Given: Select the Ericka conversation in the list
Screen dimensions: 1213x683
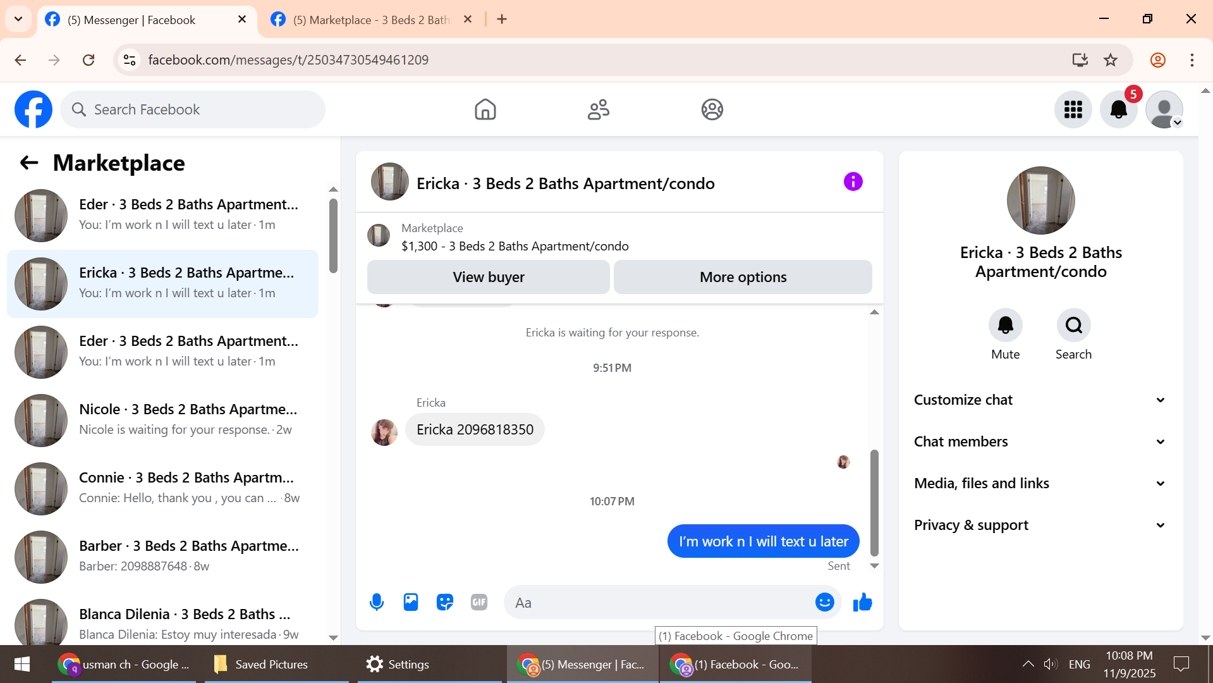Looking at the screenshot, I should 163,284.
